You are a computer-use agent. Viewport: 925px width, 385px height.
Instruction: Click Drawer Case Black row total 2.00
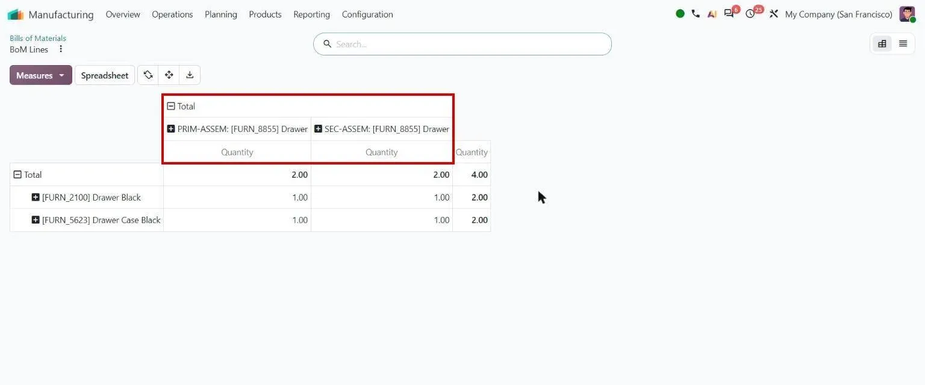point(472,221)
